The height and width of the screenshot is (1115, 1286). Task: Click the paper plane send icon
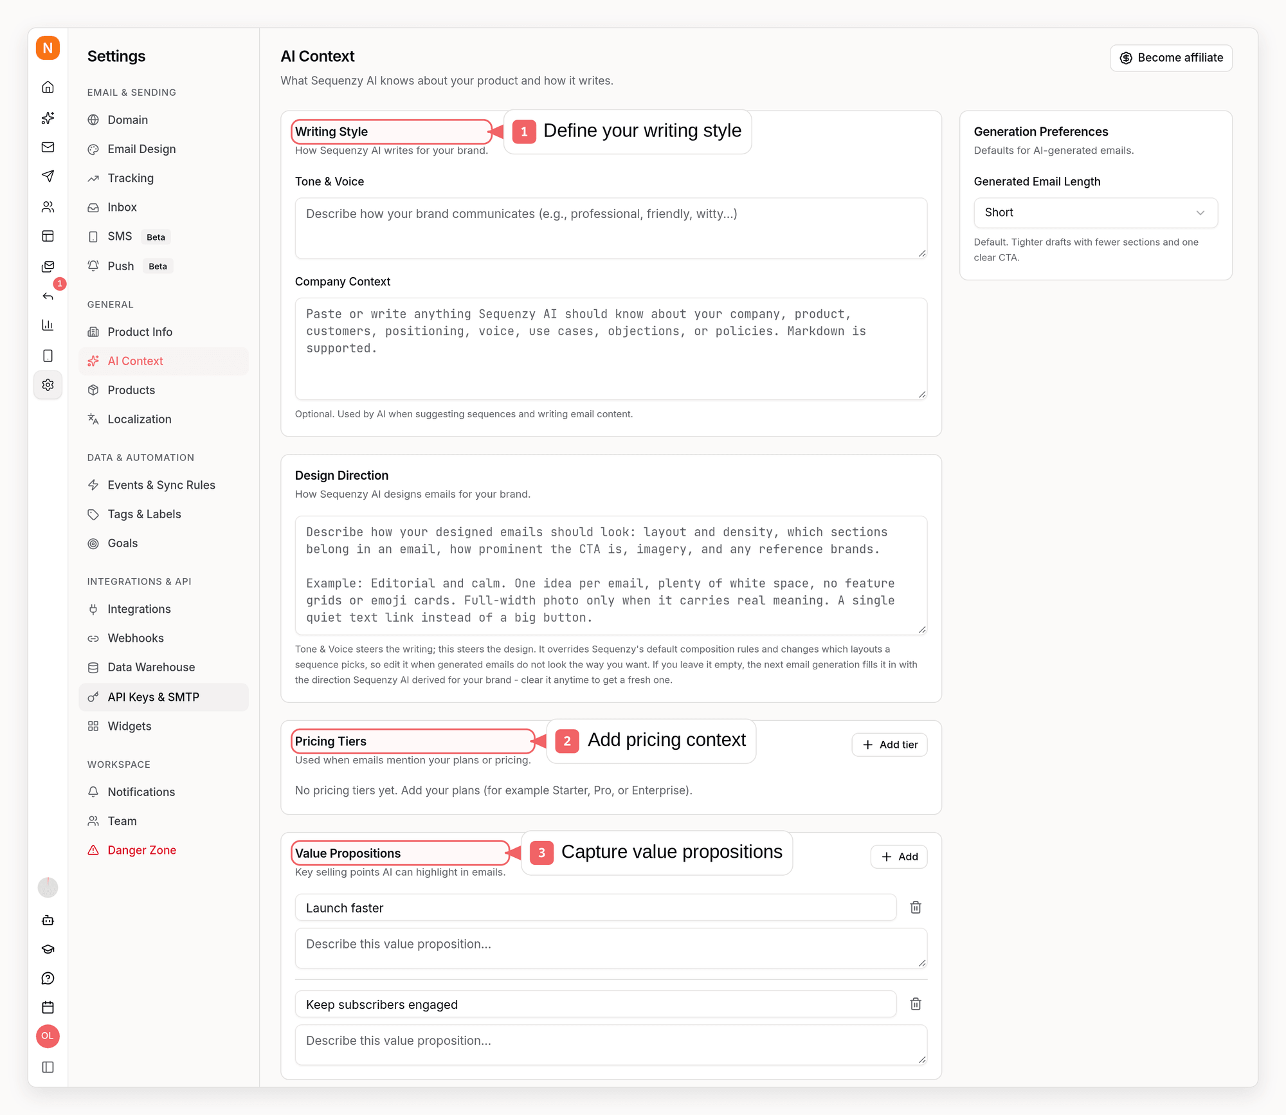pyautogui.click(x=48, y=176)
